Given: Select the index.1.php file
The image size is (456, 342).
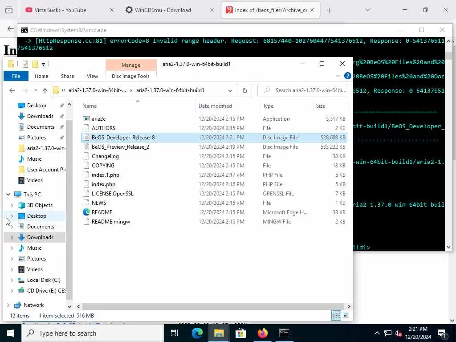Looking at the screenshot, I should (x=105, y=175).
